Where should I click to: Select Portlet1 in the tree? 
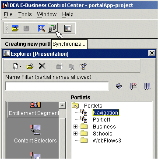point(102,120)
